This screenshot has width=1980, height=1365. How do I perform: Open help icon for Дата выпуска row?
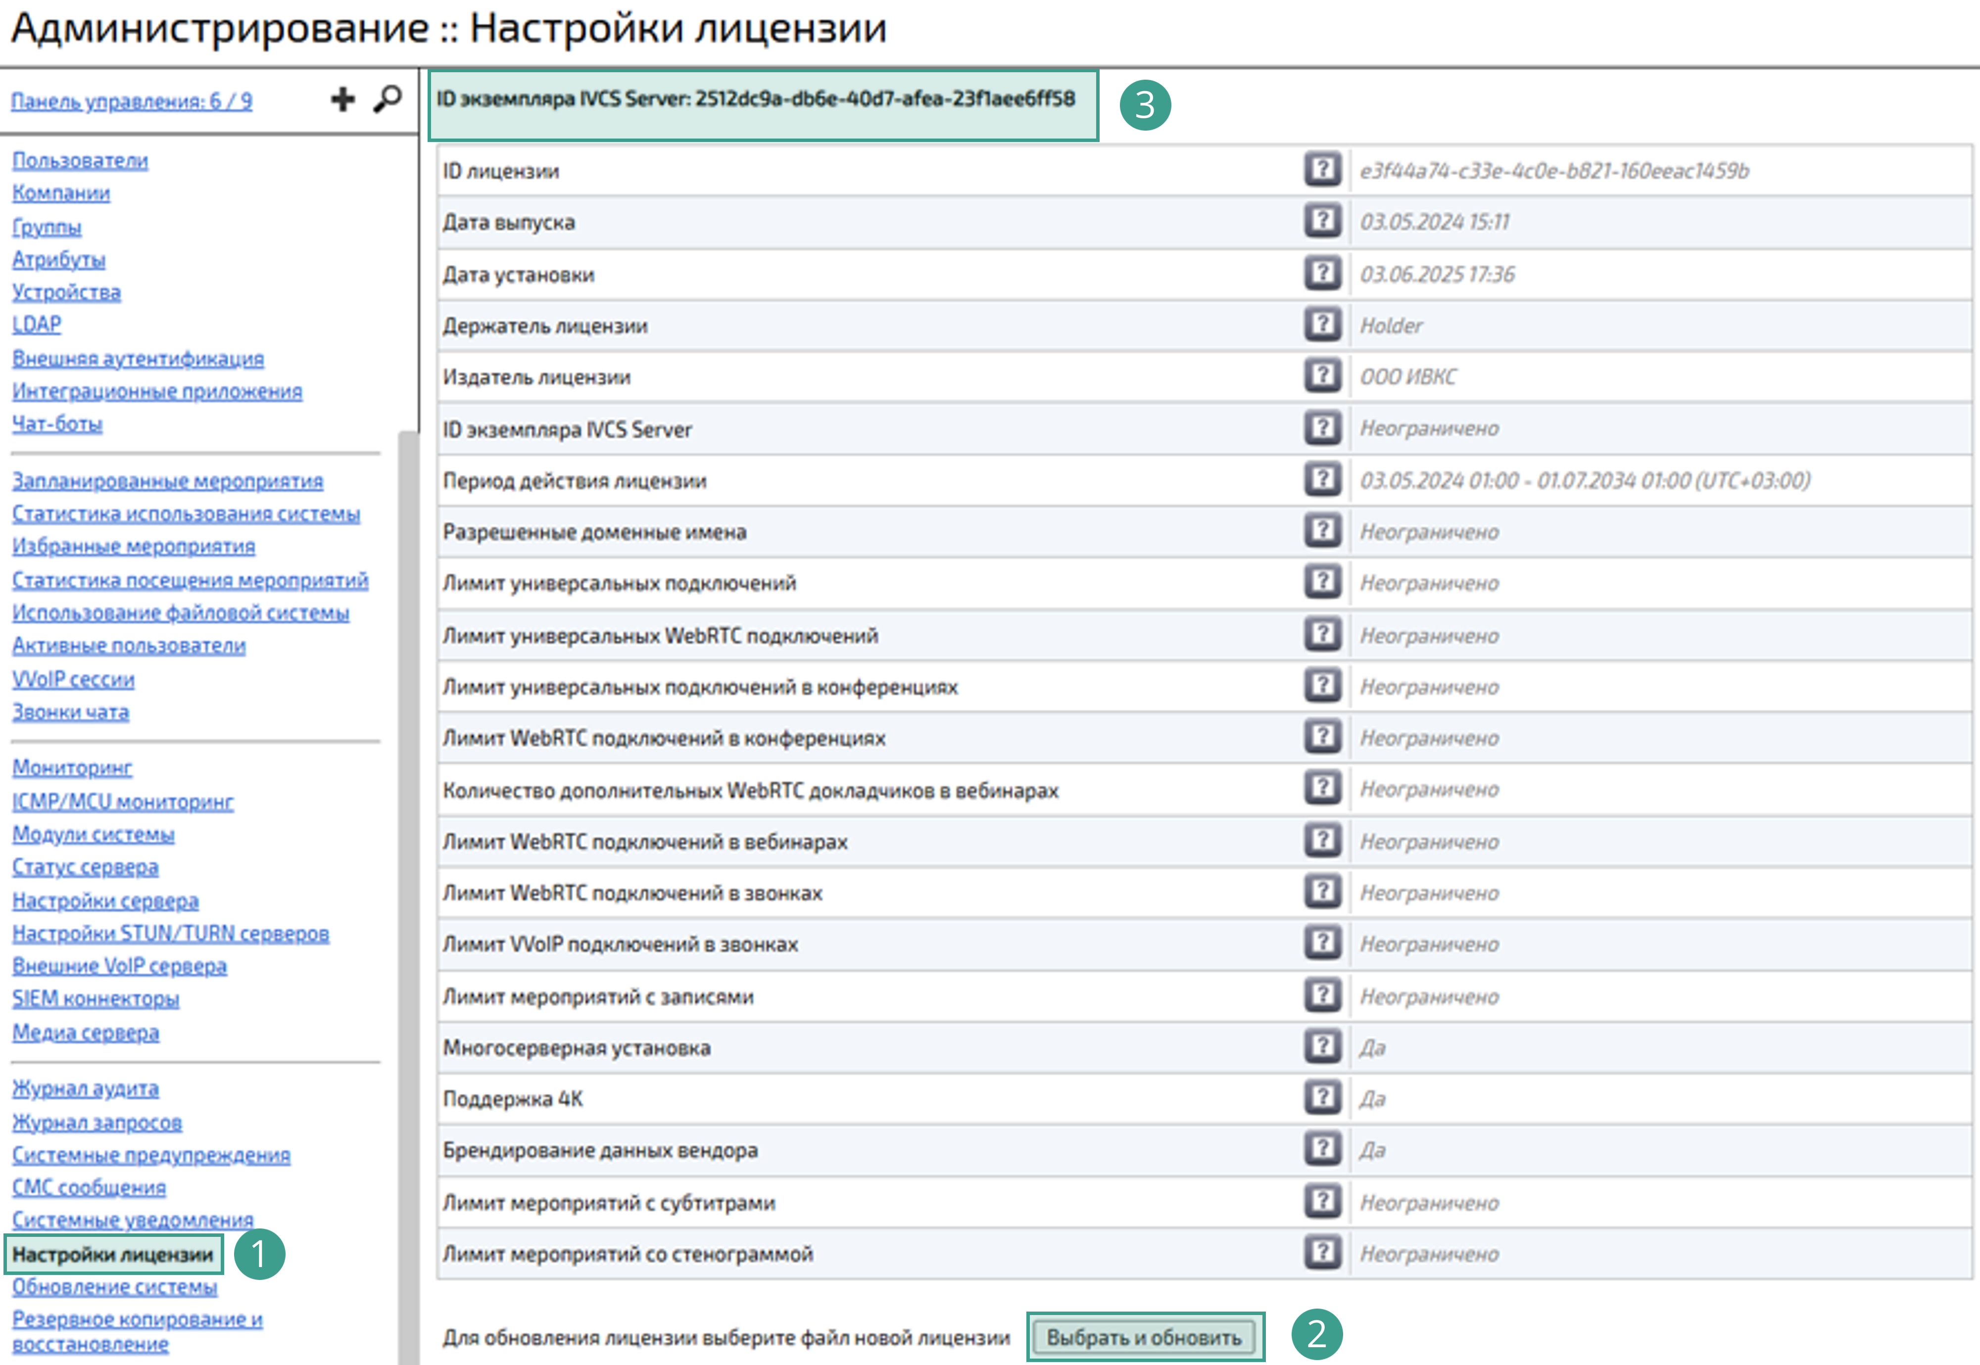click(1322, 221)
